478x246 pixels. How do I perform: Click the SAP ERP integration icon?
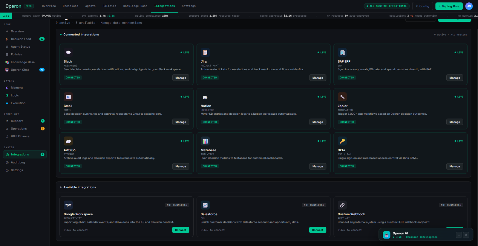[342, 52]
